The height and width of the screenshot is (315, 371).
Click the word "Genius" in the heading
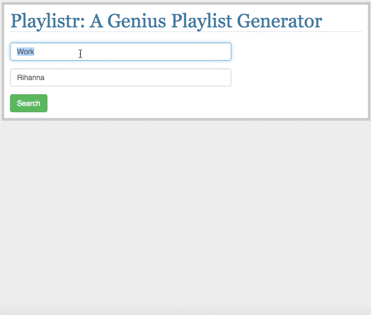(139, 21)
